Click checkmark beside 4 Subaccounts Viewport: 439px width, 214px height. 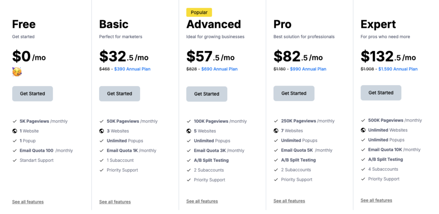[x=363, y=169]
